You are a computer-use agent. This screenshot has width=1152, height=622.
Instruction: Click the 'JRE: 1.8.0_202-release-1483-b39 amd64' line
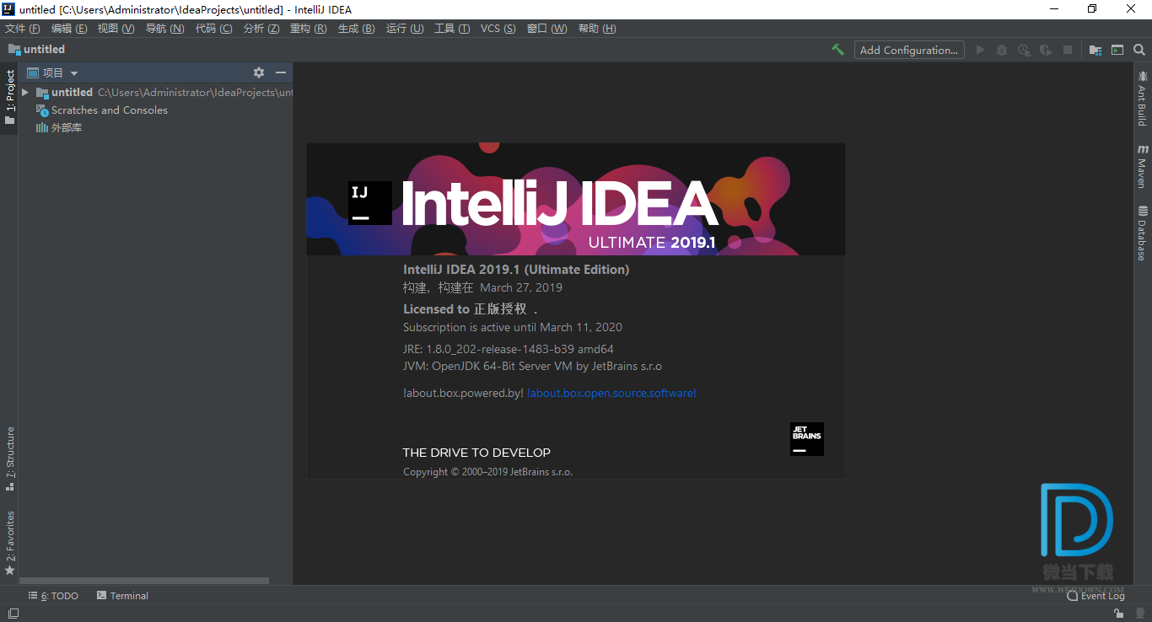(509, 349)
